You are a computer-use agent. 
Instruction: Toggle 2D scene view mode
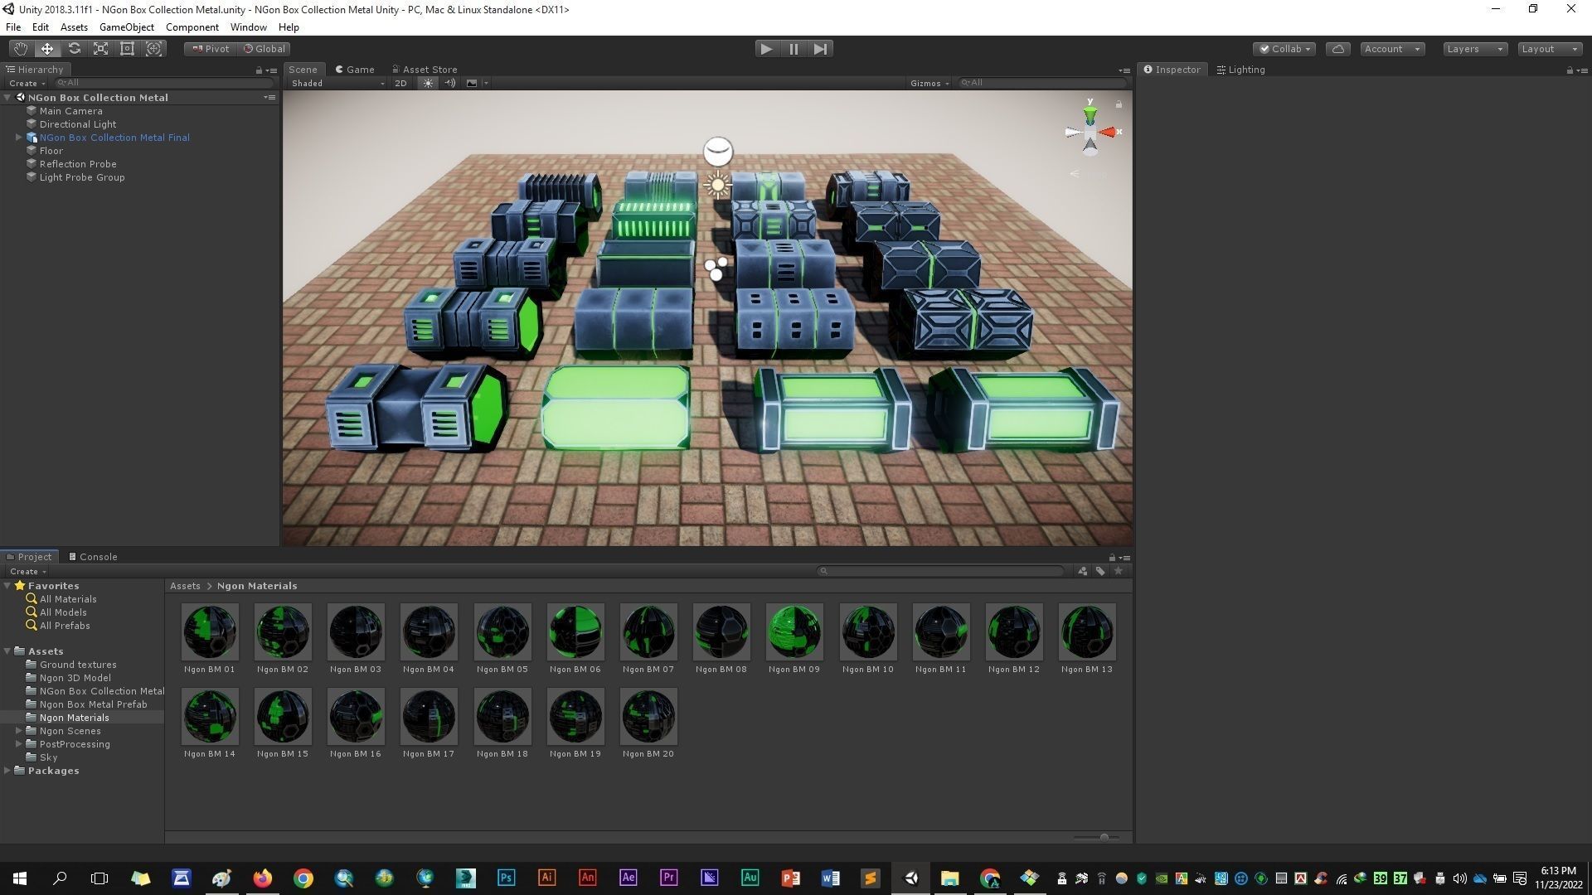(401, 83)
